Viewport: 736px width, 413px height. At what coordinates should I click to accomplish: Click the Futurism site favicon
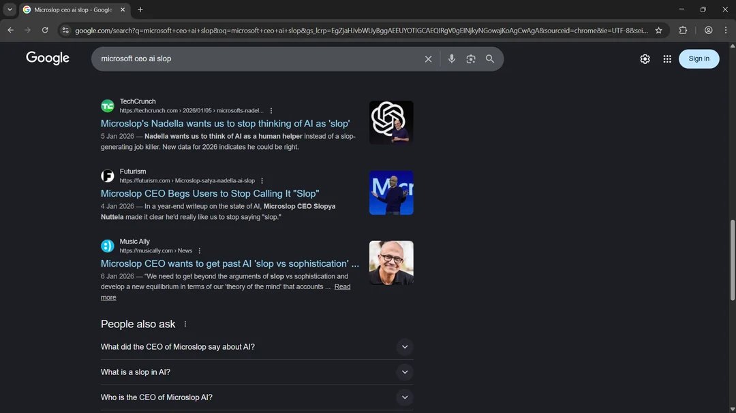click(108, 176)
